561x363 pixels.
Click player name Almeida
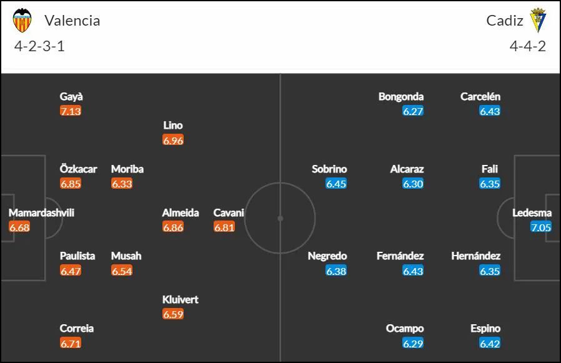pyautogui.click(x=181, y=212)
